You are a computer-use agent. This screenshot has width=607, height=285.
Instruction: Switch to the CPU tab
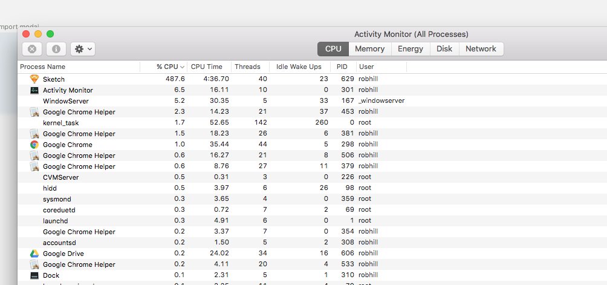point(333,49)
